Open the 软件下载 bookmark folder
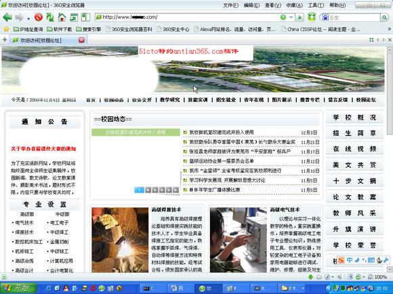Screen dimensions: 393x294 pyautogui.click(x=60, y=29)
